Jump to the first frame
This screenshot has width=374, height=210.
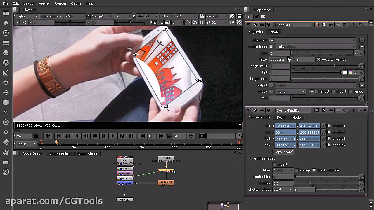click(x=59, y=136)
